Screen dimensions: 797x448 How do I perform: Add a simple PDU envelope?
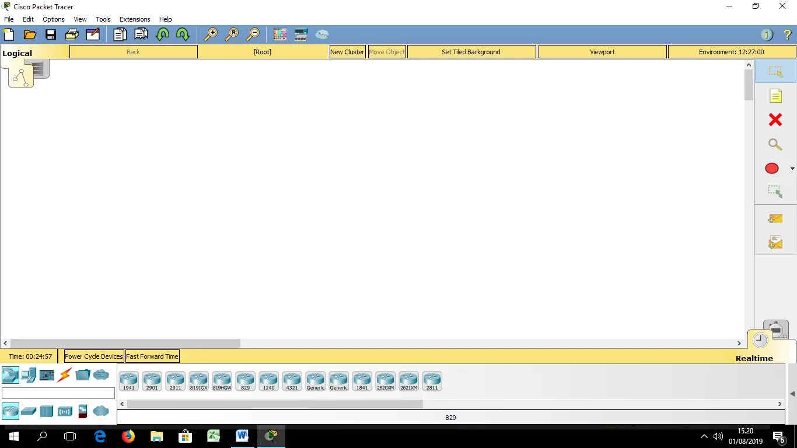tap(775, 218)
